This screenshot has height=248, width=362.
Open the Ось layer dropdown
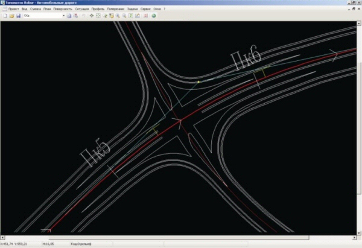[63, 16]
